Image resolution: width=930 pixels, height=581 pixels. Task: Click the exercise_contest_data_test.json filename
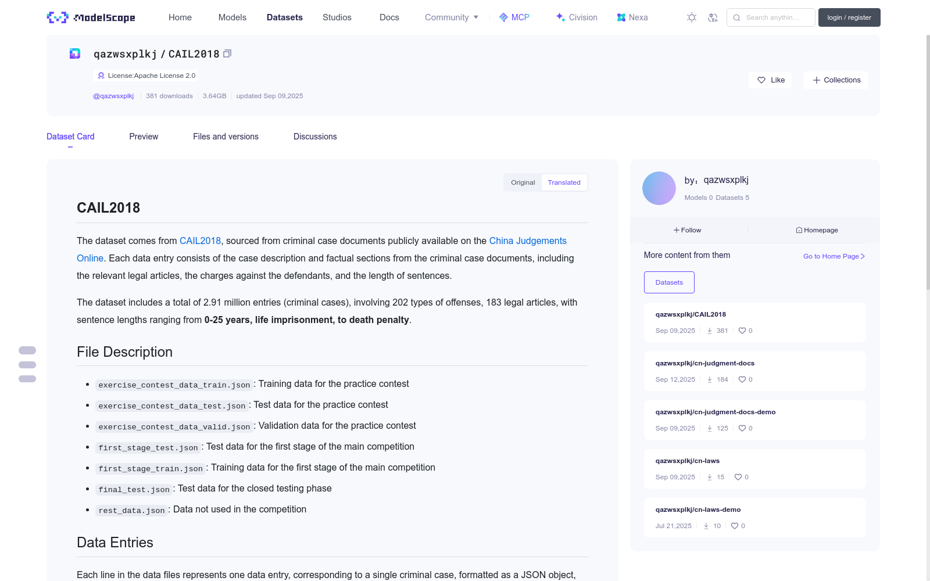click(172, 406)
